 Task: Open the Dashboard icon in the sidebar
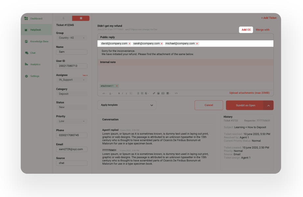(x=26, y=18)
